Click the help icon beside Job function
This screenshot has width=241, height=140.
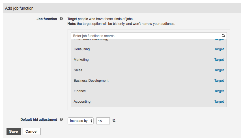click(61, 19)
